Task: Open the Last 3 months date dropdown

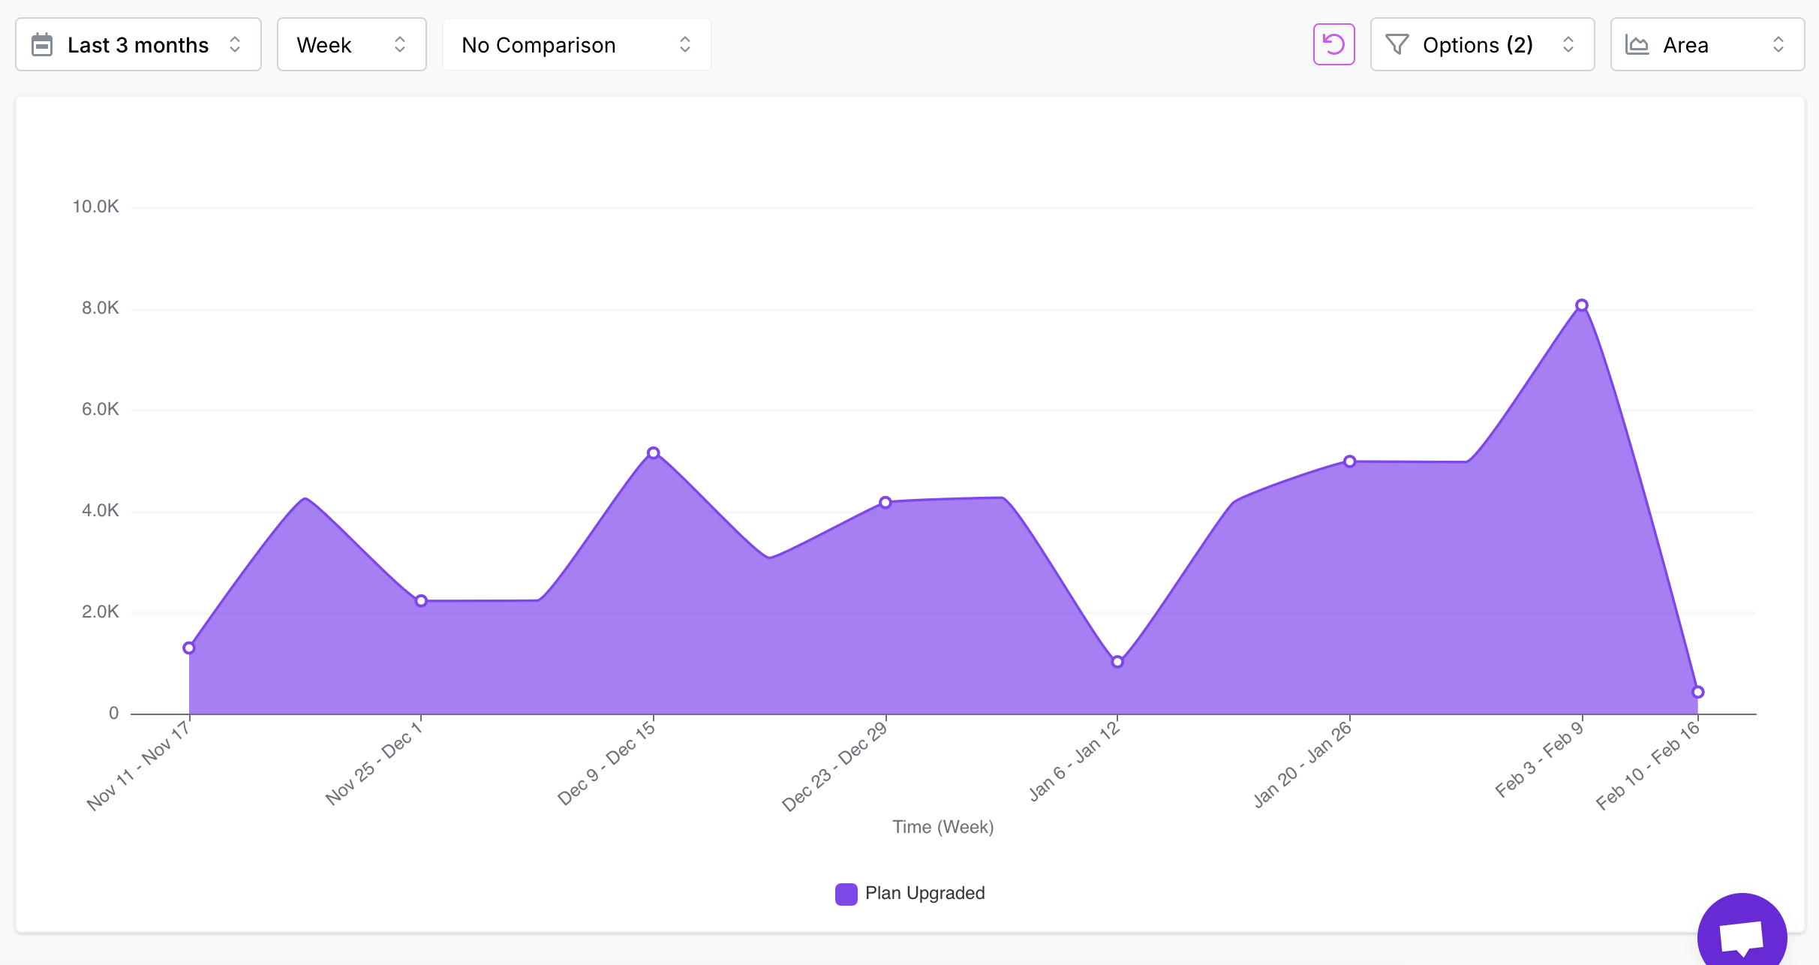Action: click(x=138, y=45)
